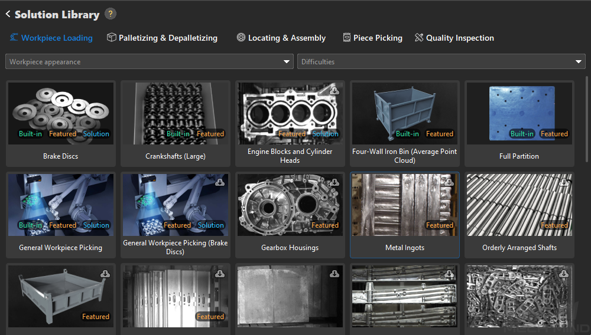Click the Workpiece Loading robot arm icon
The image size is (591, 335).
tap(14, 37)
